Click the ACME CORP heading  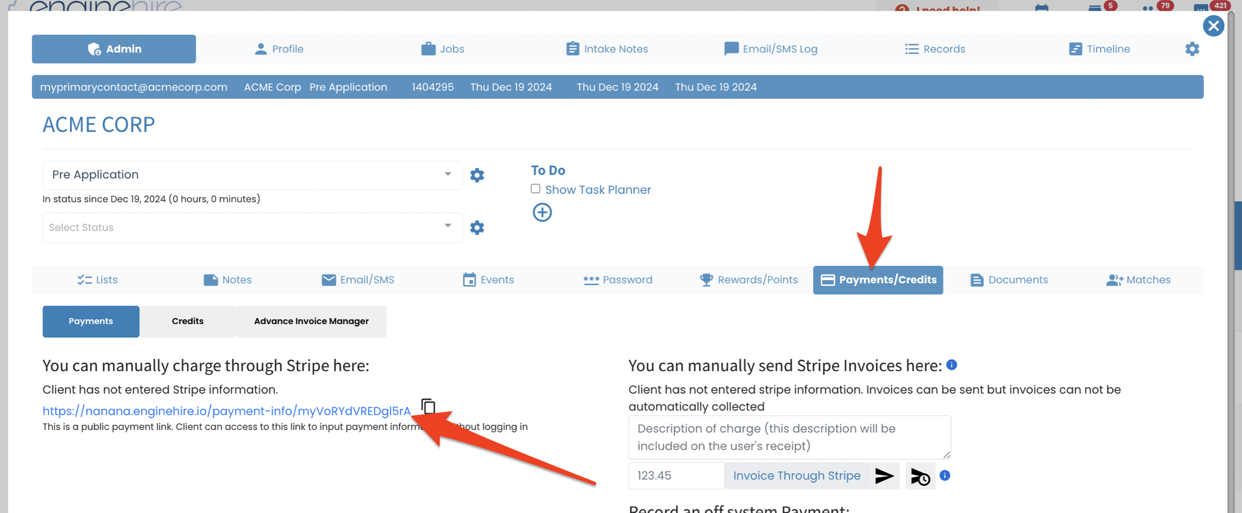(x=98, y=125)
